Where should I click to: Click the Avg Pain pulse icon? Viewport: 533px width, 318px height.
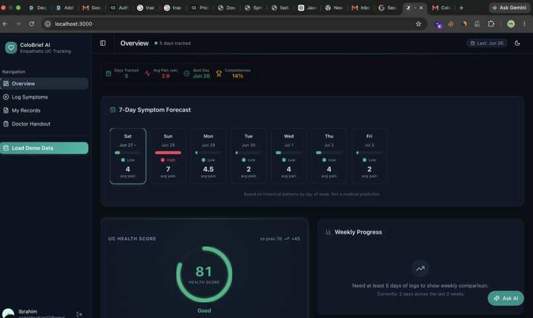tap(147, 73)
